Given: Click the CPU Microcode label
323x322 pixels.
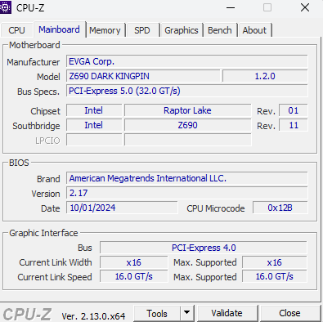Looking at the screenshot, I should coord(216,208).
